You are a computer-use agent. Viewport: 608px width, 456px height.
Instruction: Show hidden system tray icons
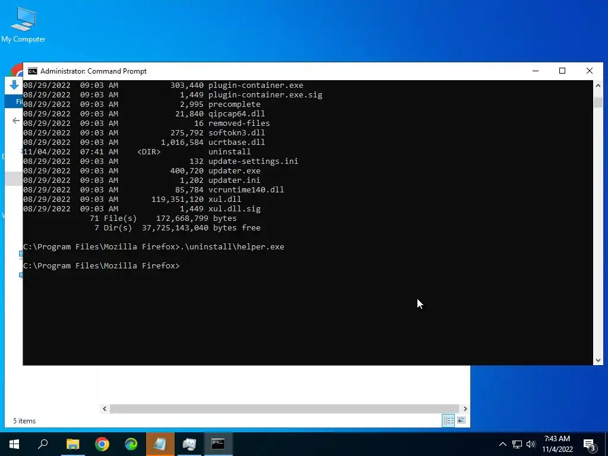pos(502,444)
